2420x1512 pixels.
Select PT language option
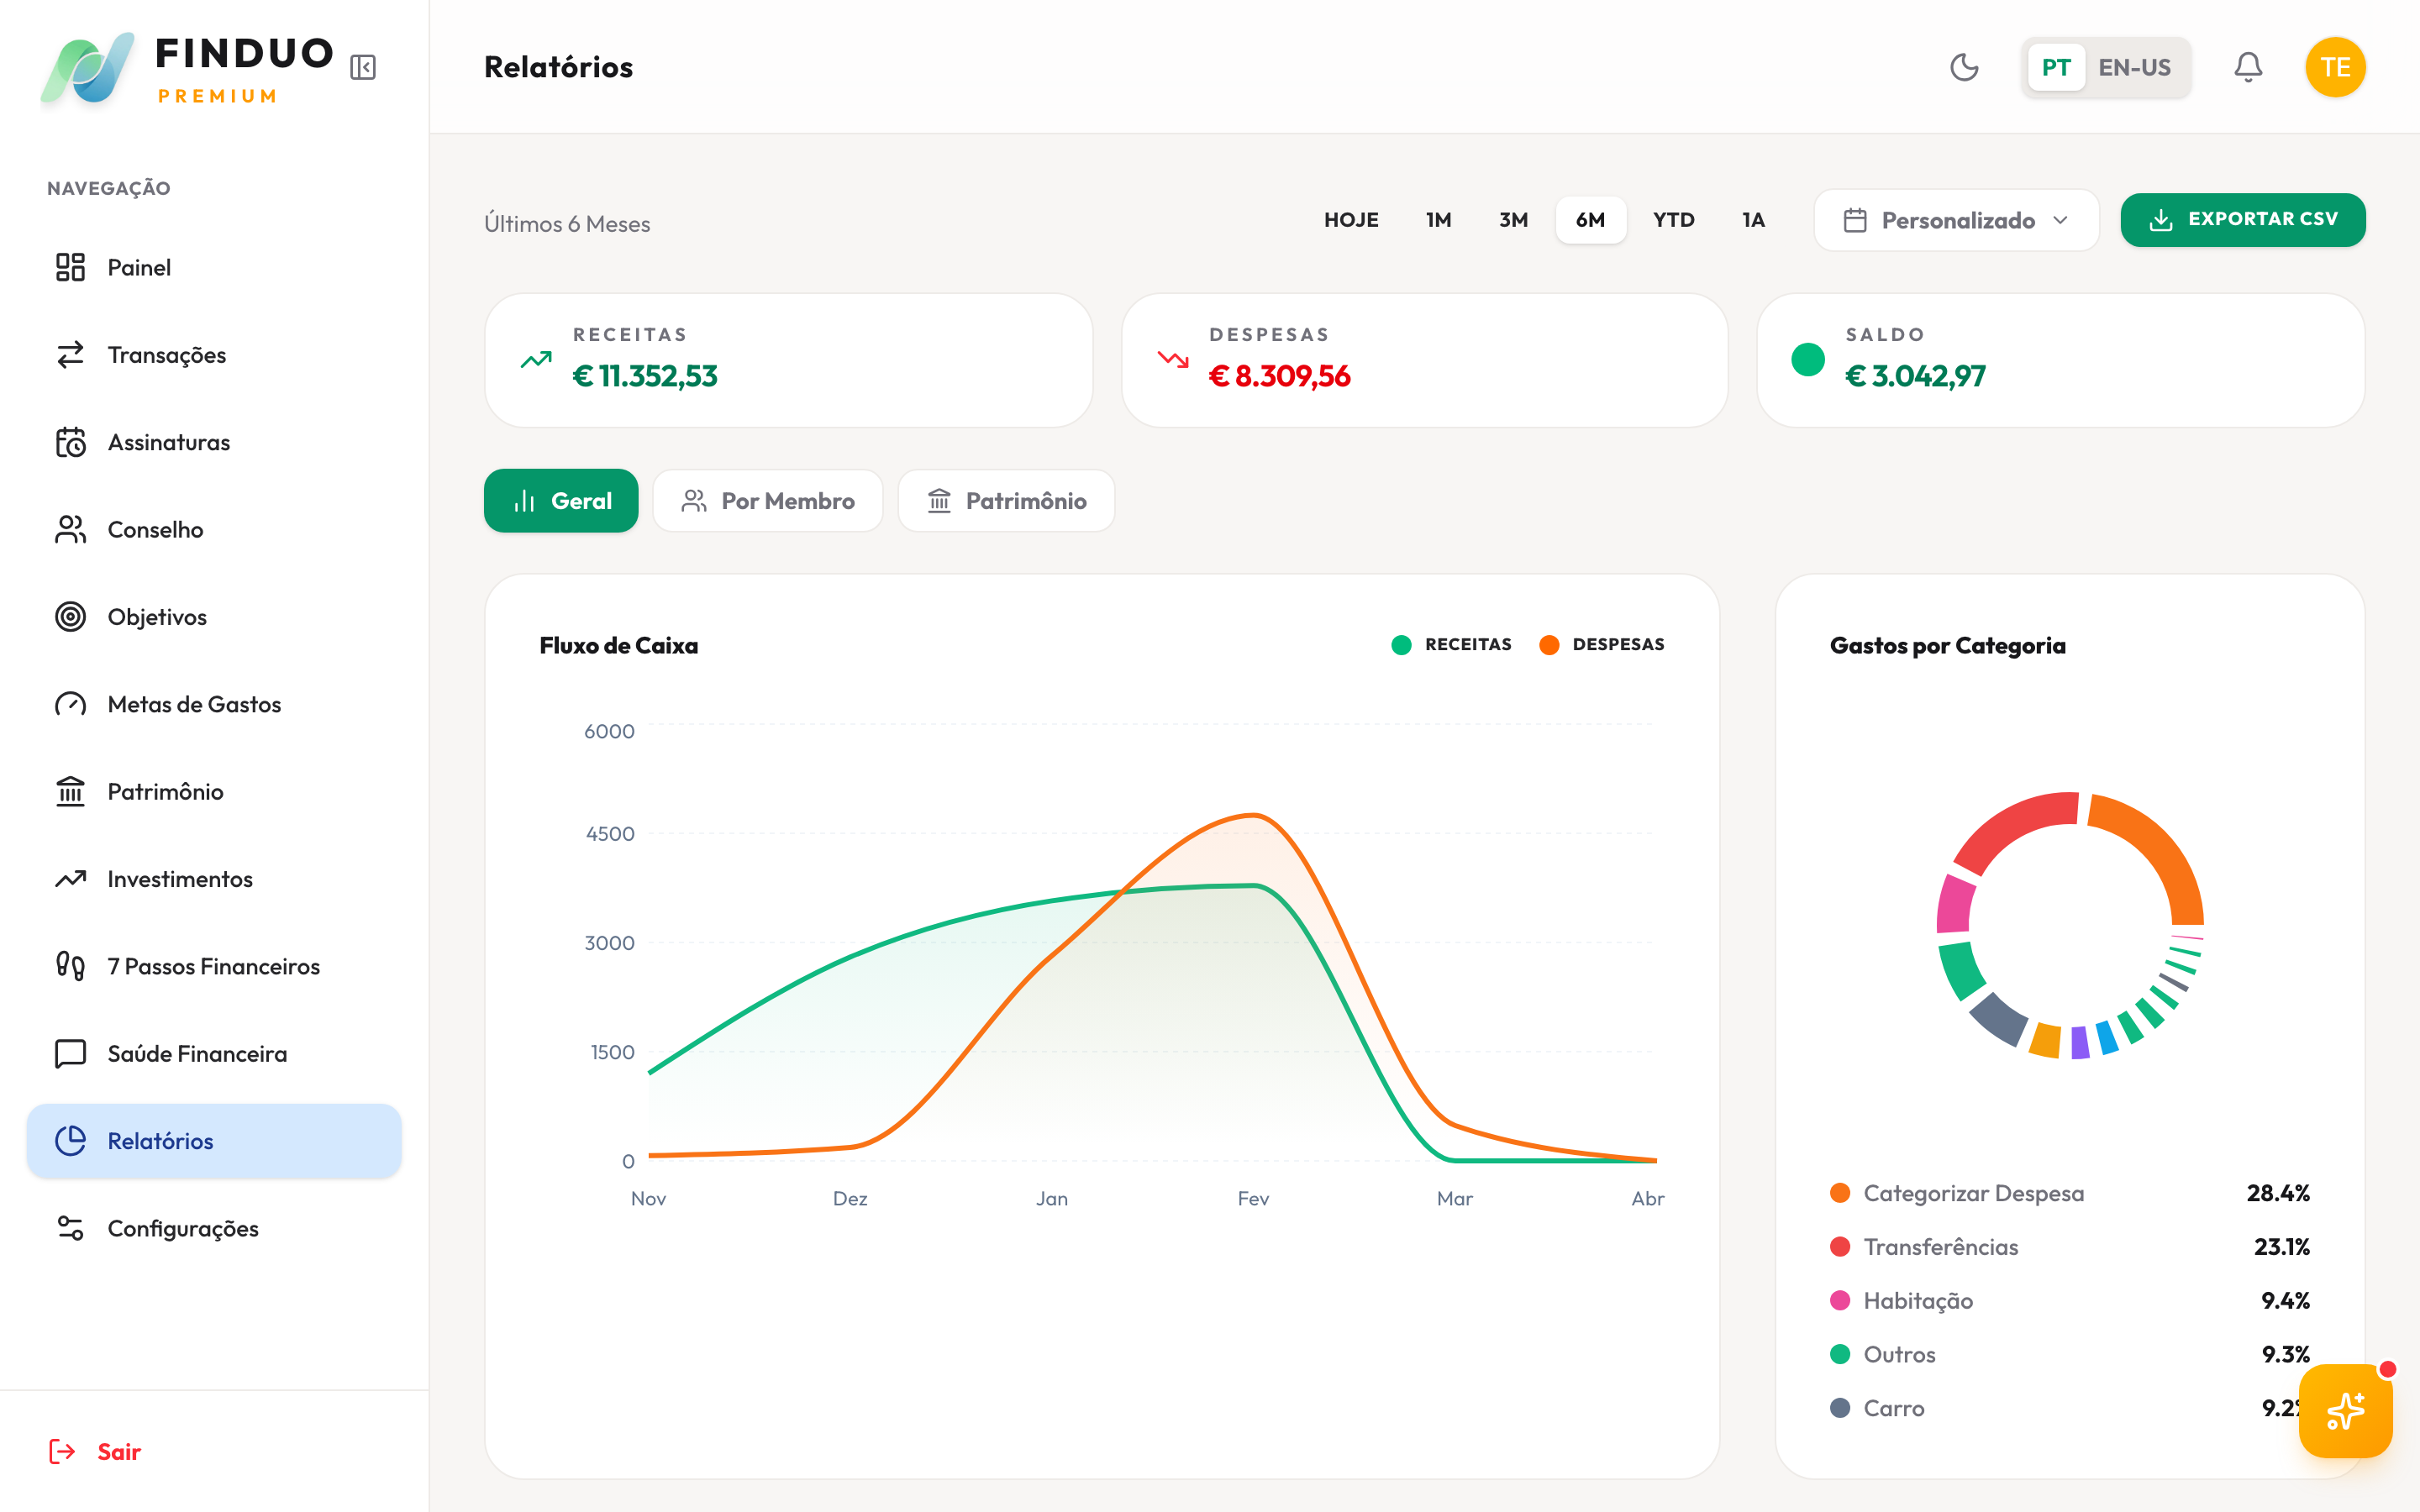(2056, 67)
